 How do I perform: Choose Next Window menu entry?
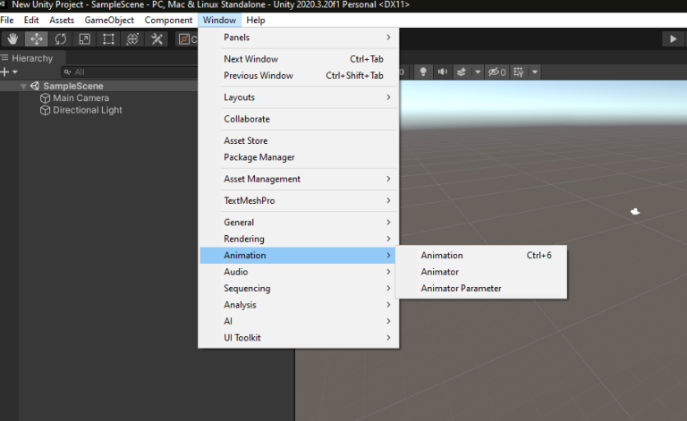click(299, 59)
